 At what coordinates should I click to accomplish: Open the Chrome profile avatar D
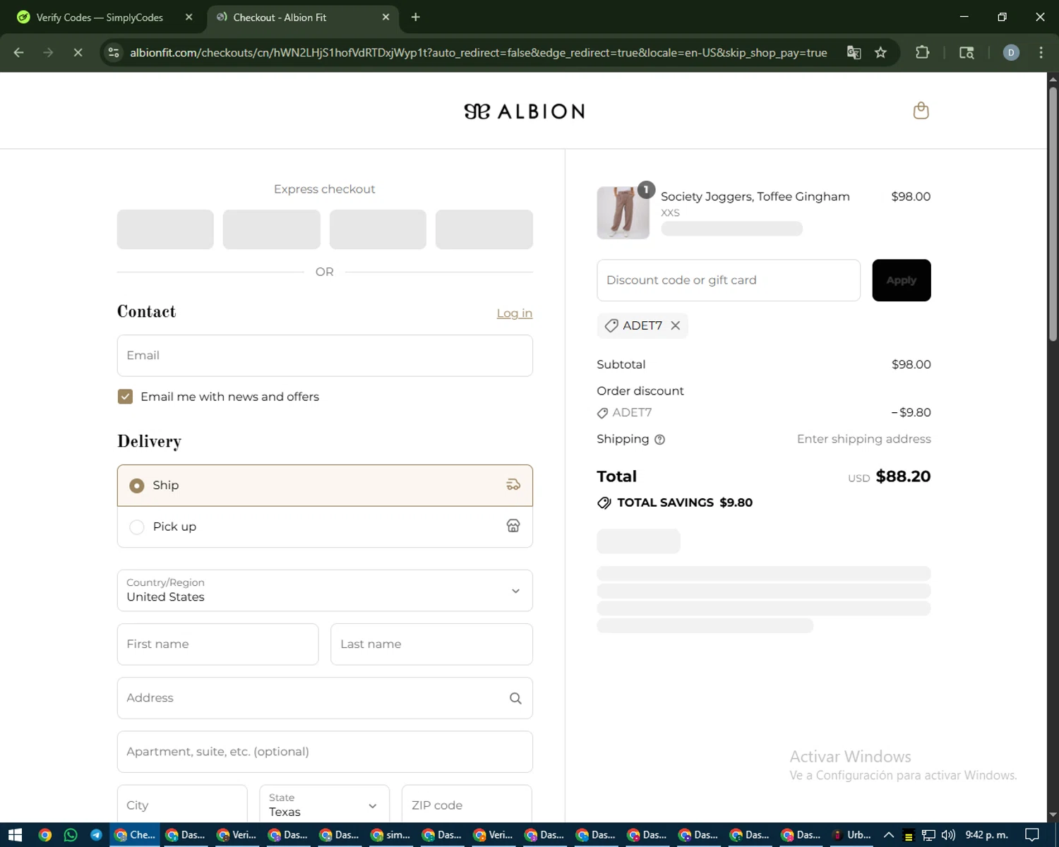1011,52
